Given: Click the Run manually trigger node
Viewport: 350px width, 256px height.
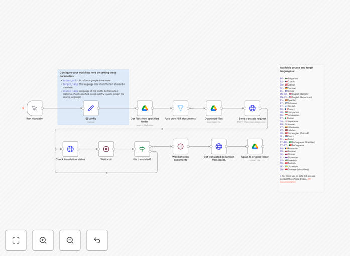Looking at the screenshot, I should coord(35,108).
